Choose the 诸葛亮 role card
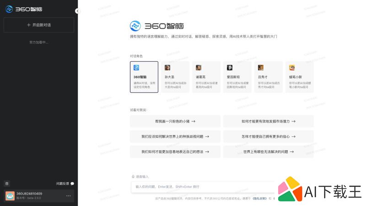Image resolution: width=366 pixels, height=206 pixels. click(x=206, y=77)
